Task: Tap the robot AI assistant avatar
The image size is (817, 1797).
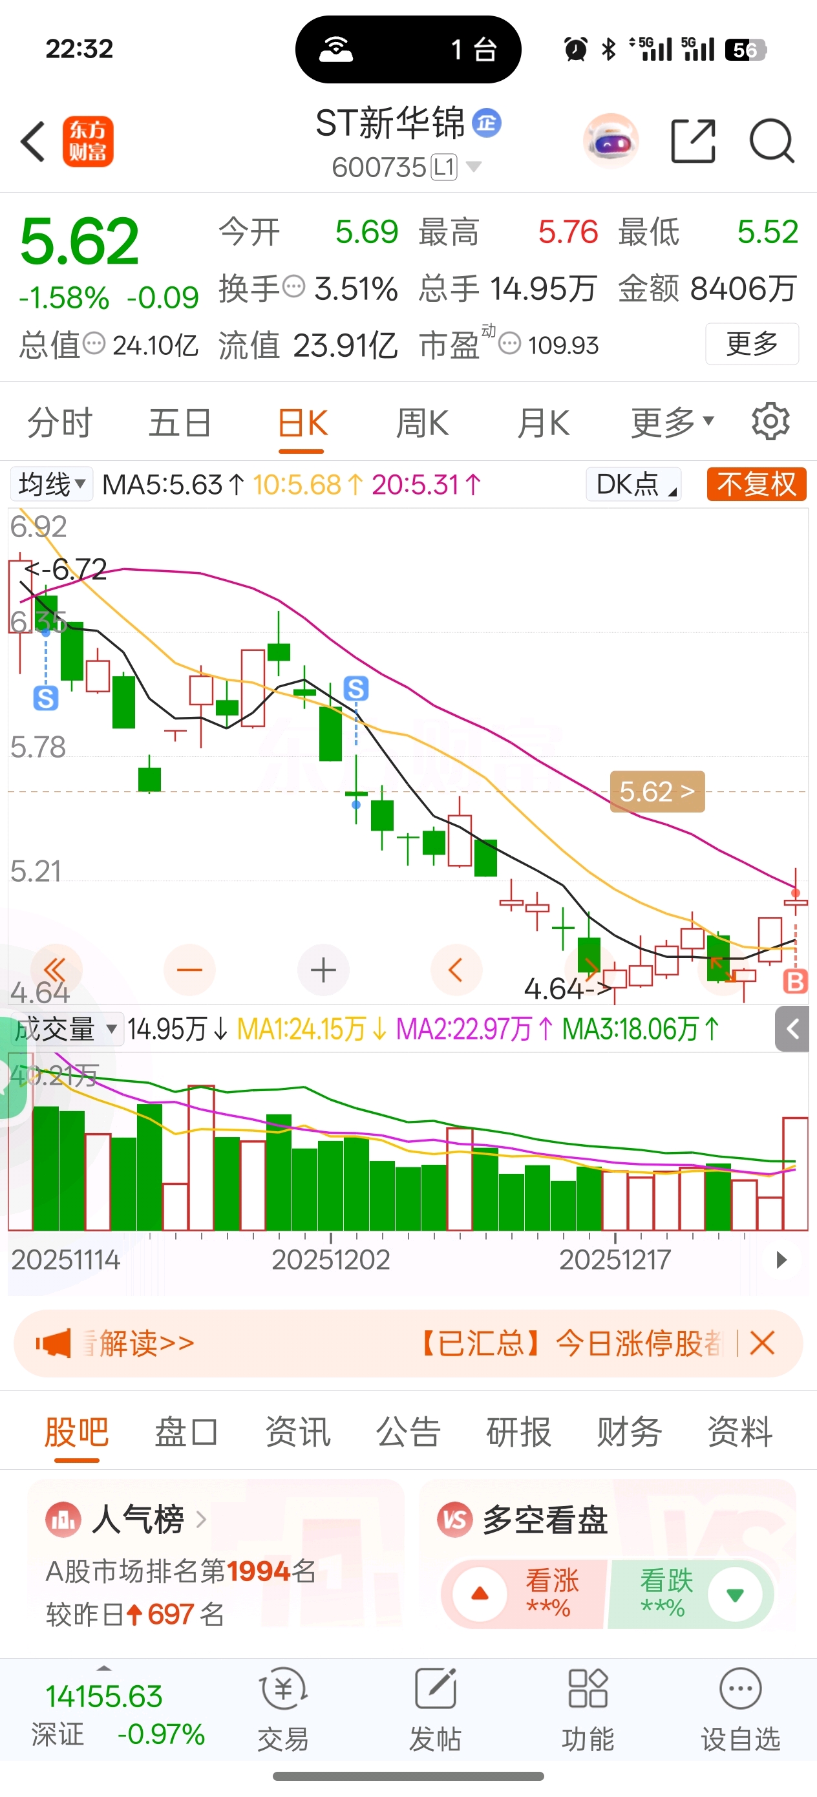Action: point(610,141)
